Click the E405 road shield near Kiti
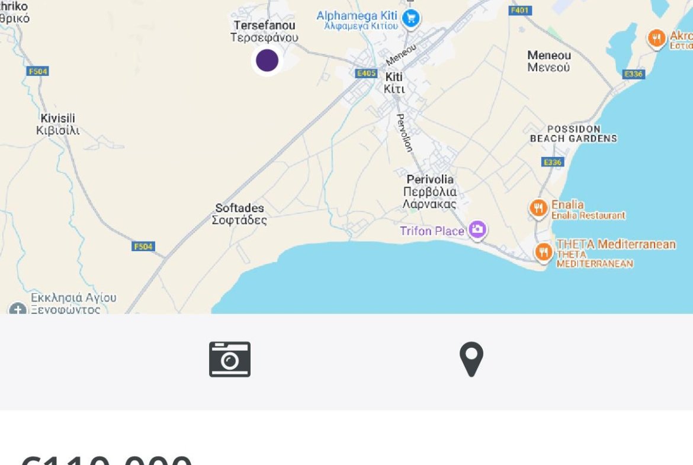The height and width of the screenshot is (465, 693). [x=366, y=73]
